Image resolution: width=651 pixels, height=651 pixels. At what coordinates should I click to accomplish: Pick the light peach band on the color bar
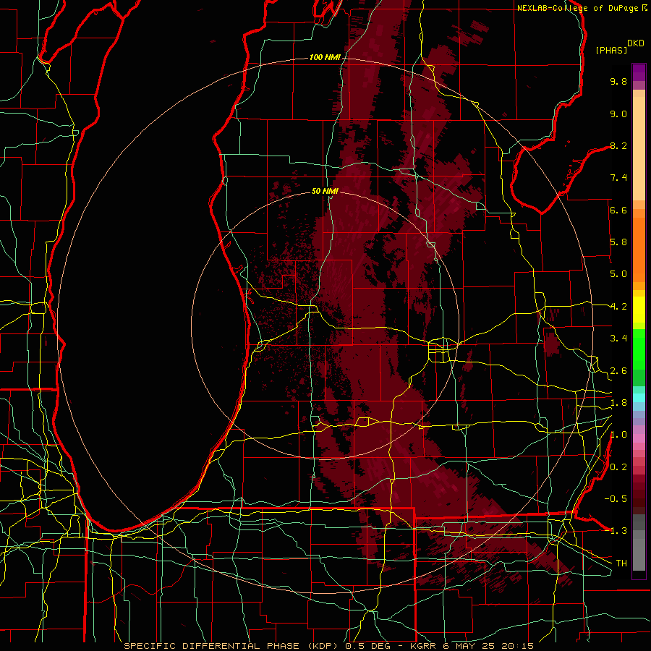(639, 149)
